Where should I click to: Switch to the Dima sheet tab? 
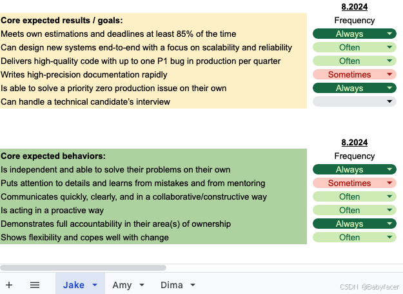pyautogui.click(x=172, y=285)
